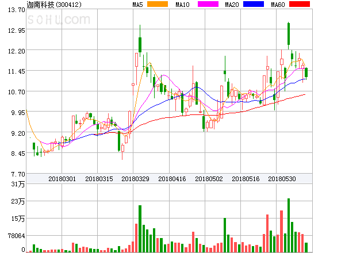
Task: Click the 20180502 date label
Action: [209, 179]
